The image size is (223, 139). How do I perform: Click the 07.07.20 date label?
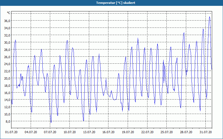pos(50,132)
